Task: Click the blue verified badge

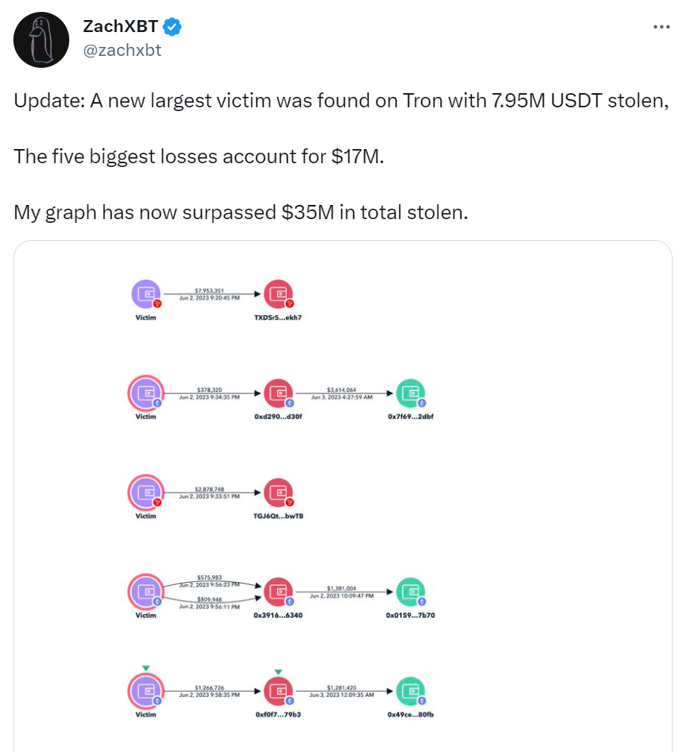Action: pos(172,27)
